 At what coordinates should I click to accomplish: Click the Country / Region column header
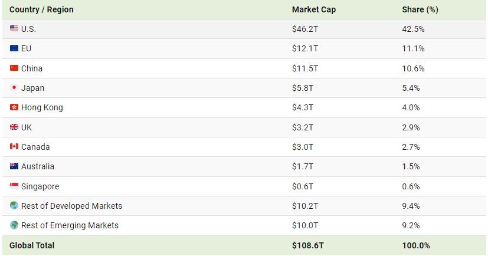click(x=41, y=9)
